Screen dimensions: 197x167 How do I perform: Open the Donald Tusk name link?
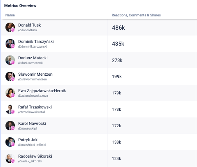(x=29, y=25)
